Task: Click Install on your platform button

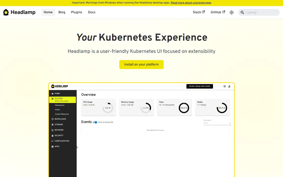Action: point(141,65)
